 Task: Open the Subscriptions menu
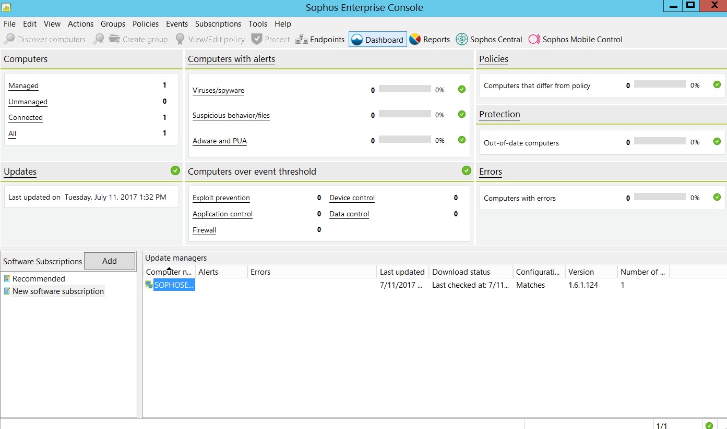(x=218, y=24)
